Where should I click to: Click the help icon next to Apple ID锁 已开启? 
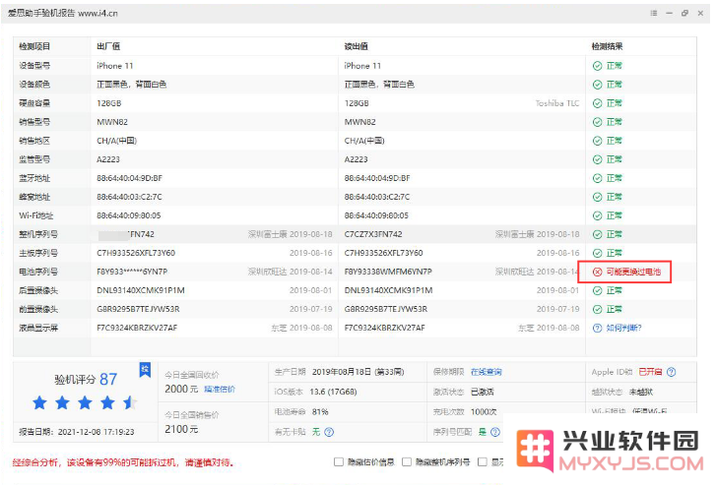coord(671,372)
